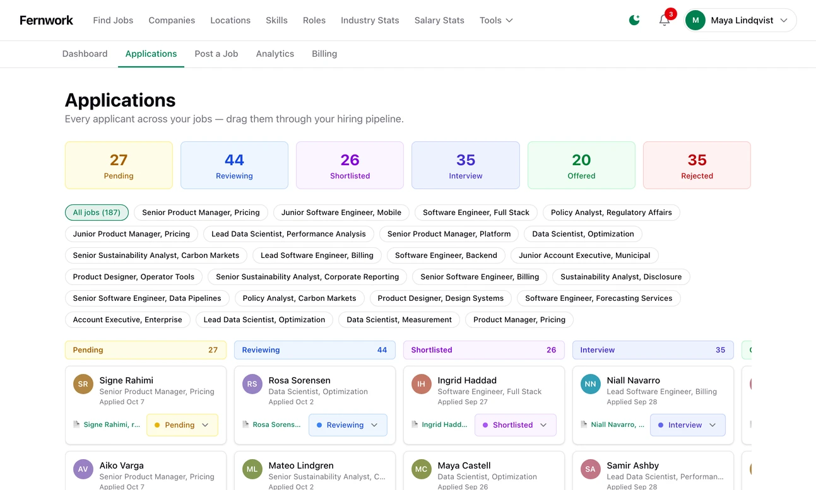Open Maya Lindqvist account menu
816x490 pixels.
click(740, 20)
